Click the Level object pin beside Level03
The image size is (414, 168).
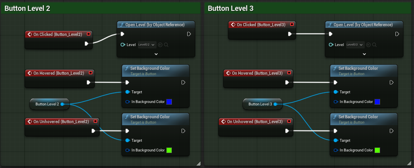pyautogui.click(x=331, y=45)
